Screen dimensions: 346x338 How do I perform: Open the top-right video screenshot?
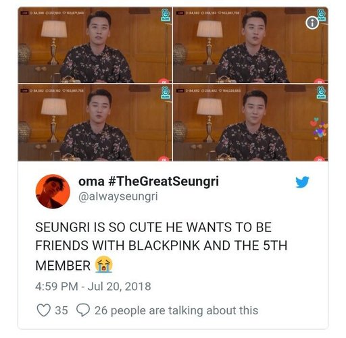coord(251,45)
